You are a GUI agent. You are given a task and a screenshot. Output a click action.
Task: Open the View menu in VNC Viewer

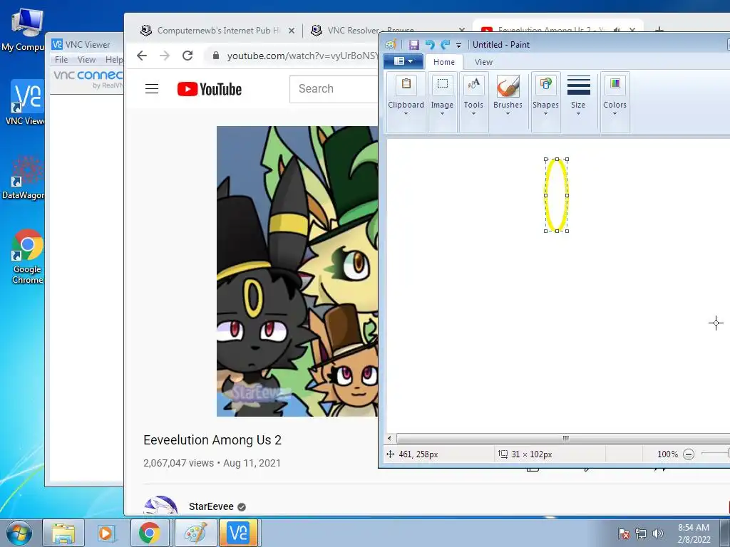(x=86, y=60)
